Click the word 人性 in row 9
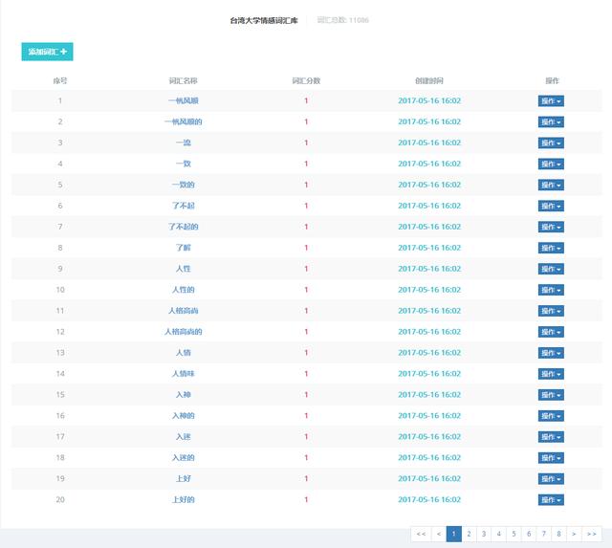The width and height of the screenshot is (612, 548). 184,269
